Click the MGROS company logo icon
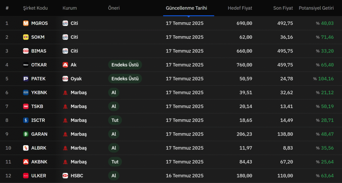 pyautogui.click(x=26, y=23)
